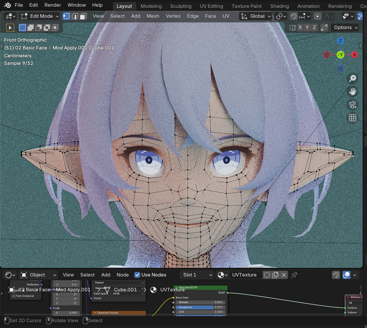
Task: Switch to the Modeling workspace tab
Action: (x=151, y=6)
